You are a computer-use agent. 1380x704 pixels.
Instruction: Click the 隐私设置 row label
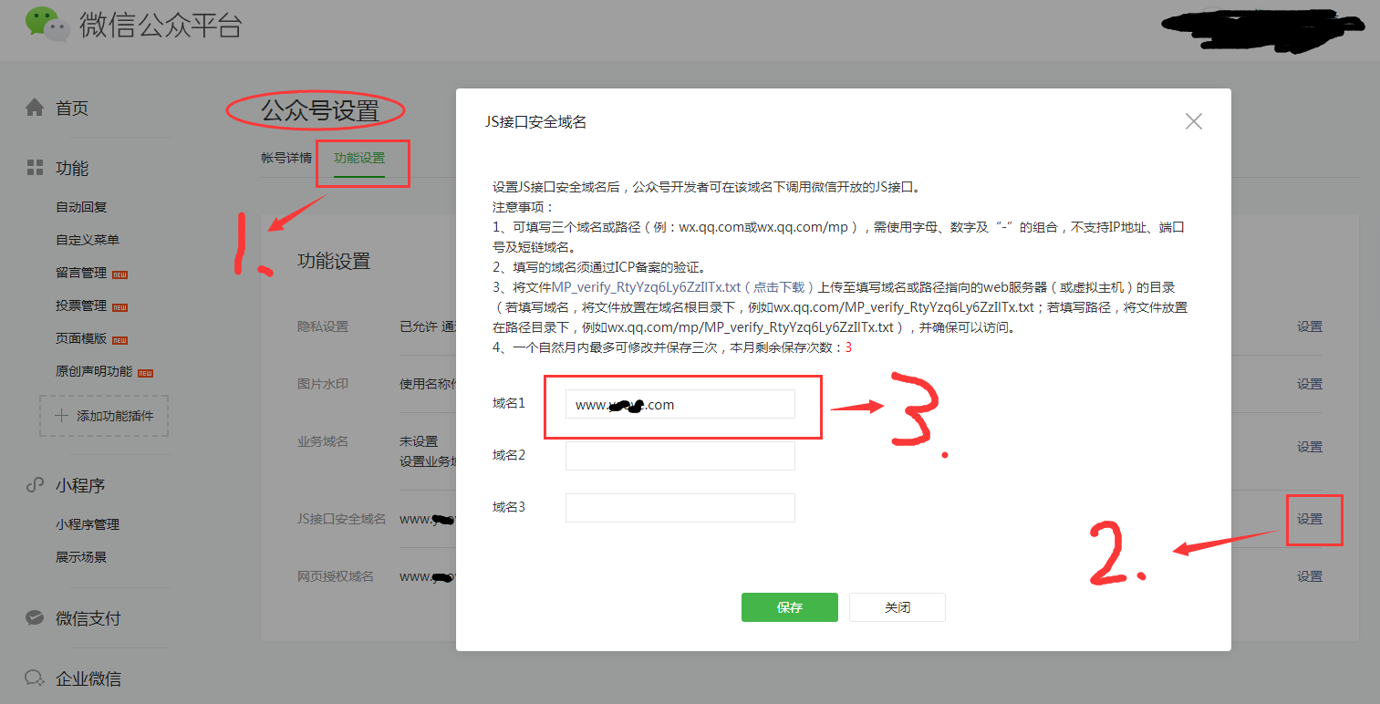click(x=323, y=326)
